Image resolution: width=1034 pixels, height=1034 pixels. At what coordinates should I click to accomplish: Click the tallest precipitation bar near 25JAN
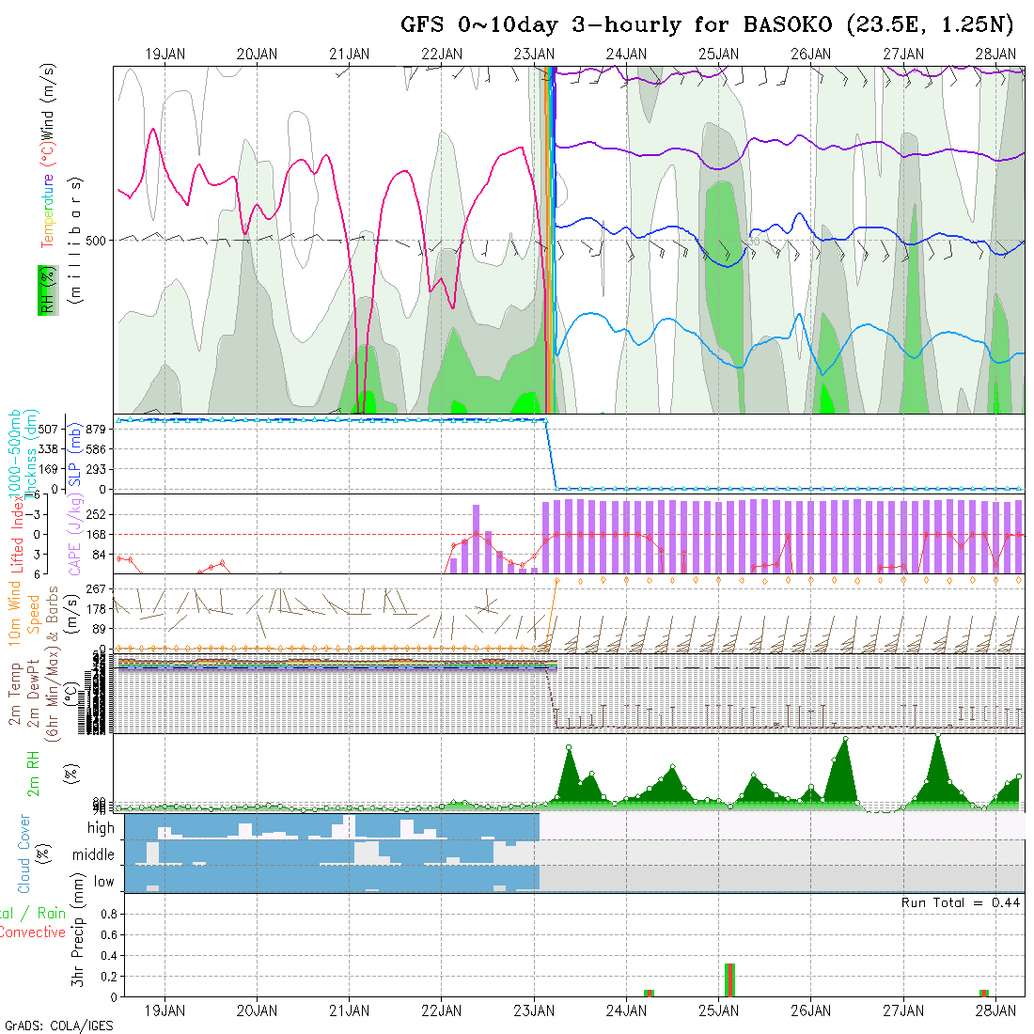[x=729, y=979]
